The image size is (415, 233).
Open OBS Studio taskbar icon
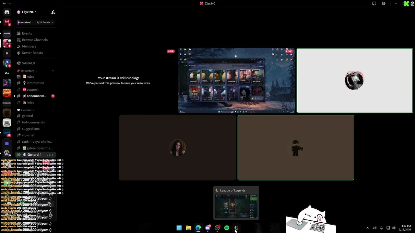pos(217,228)
